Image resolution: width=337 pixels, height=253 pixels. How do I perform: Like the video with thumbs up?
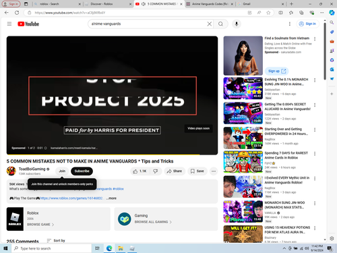140,171
